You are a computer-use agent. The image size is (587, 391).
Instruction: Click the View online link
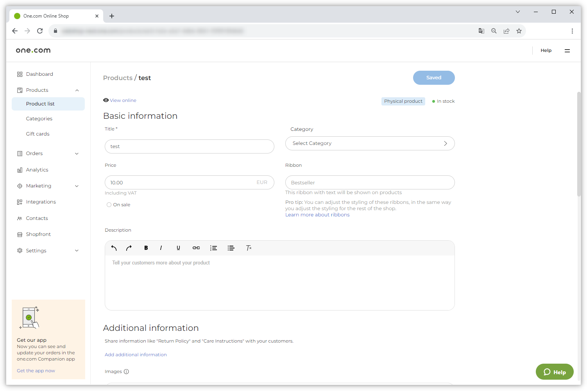coord(123,100)
